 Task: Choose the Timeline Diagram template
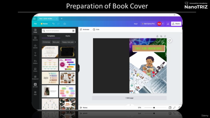pyautogui.click(x=50, y=78)
